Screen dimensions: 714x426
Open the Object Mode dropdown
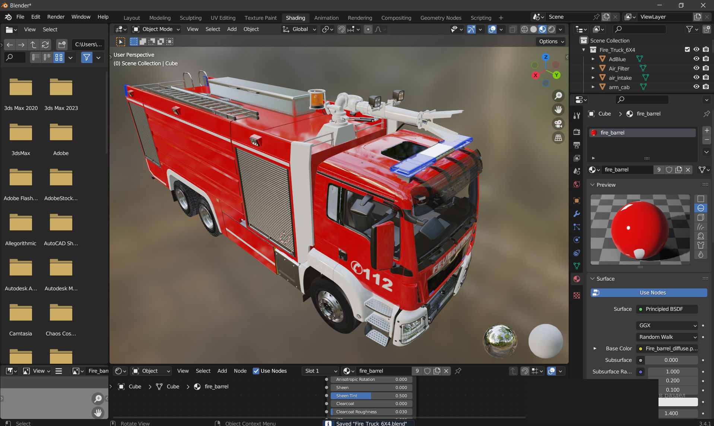(156, 29)
